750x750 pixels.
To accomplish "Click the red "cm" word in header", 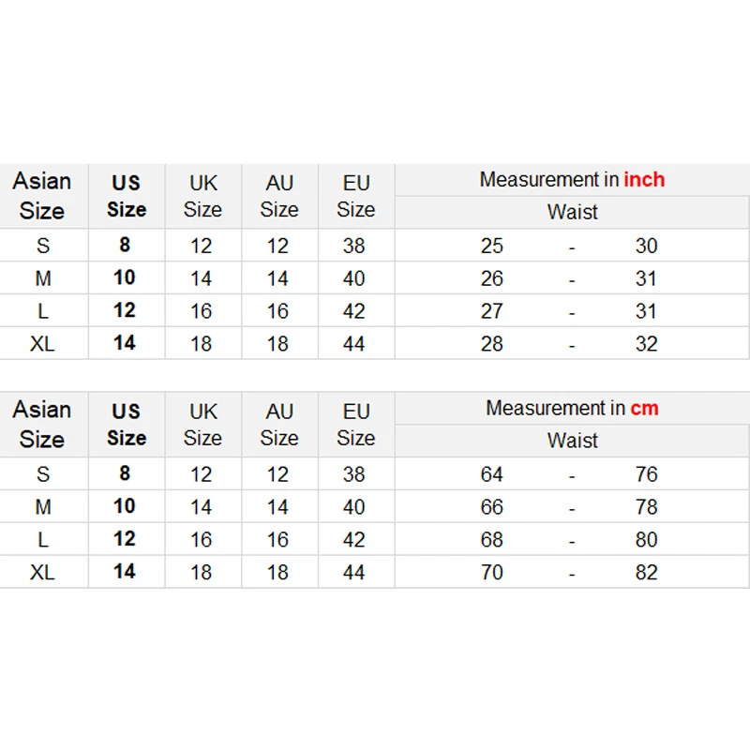I will pyautogui.click(x=644, y=409).
